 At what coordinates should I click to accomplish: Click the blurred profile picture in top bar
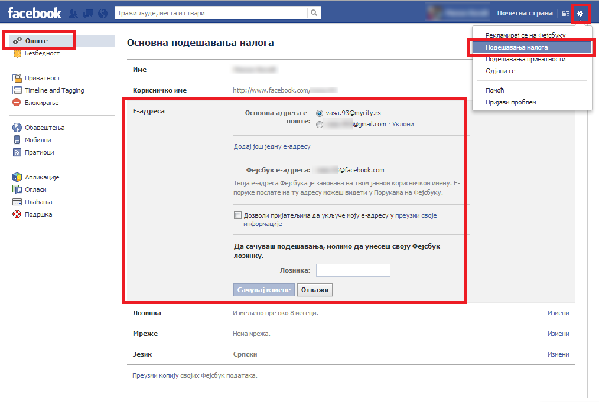434,13
